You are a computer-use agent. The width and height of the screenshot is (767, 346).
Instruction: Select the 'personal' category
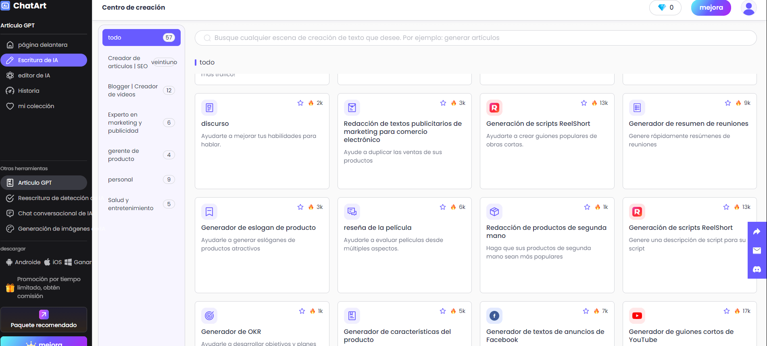click(x=142, y=179)
